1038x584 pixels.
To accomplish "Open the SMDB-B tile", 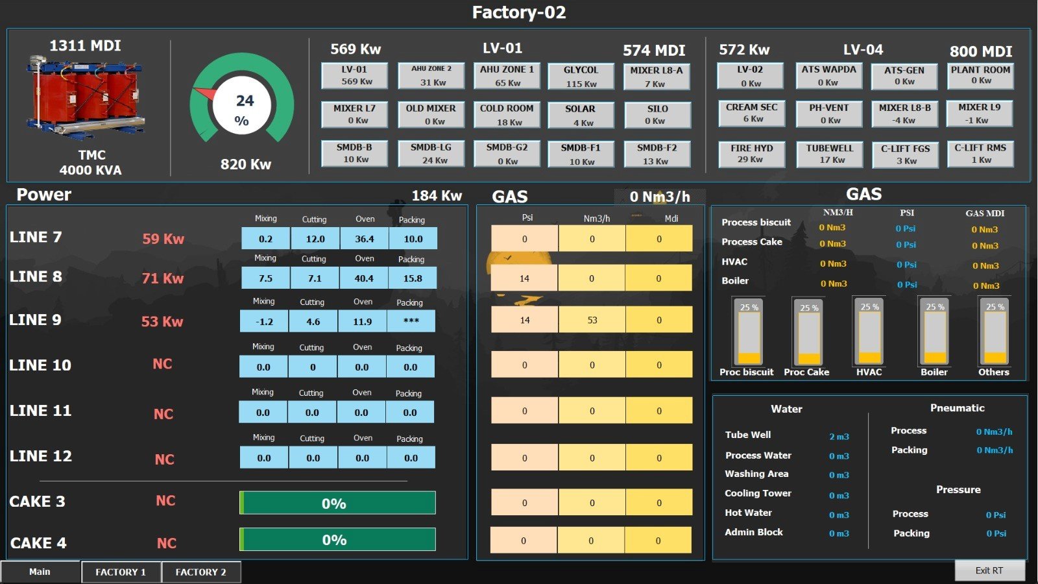I will tap(355, 153).
